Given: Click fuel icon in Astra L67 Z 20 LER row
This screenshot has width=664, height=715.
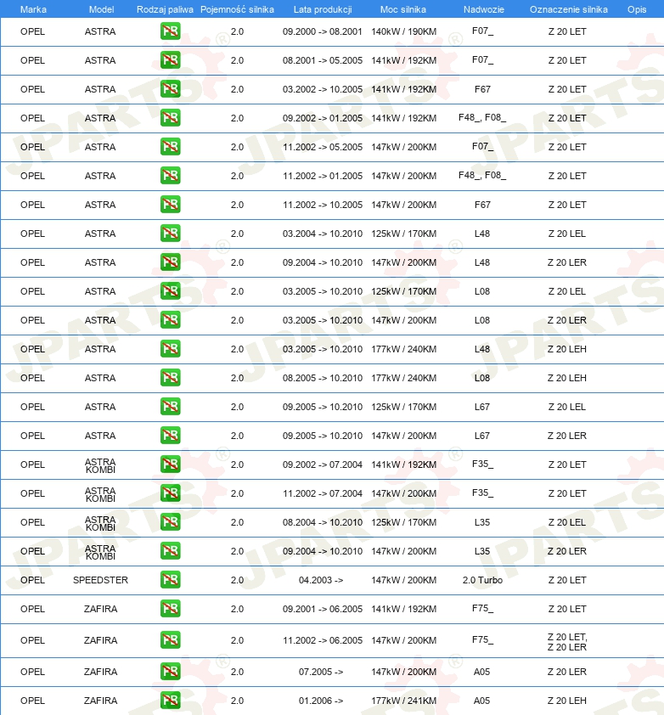Looking at the screenshot, I should (x=170, y=436).
